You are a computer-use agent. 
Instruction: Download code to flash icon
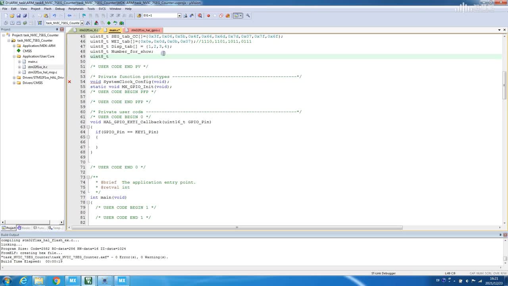39,23
